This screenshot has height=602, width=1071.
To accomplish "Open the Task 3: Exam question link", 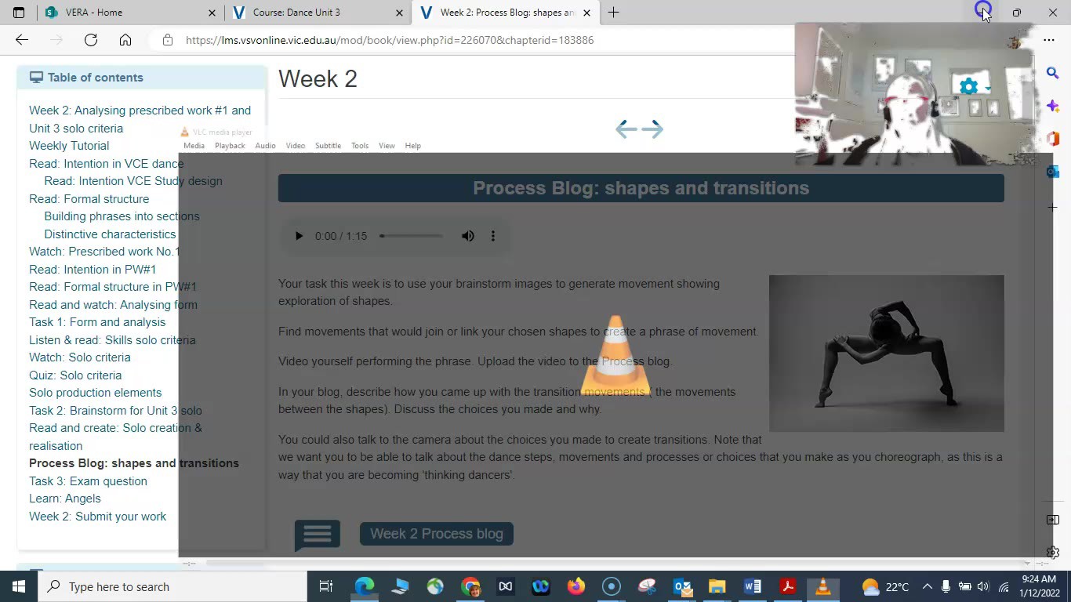I will click(88, 481).
